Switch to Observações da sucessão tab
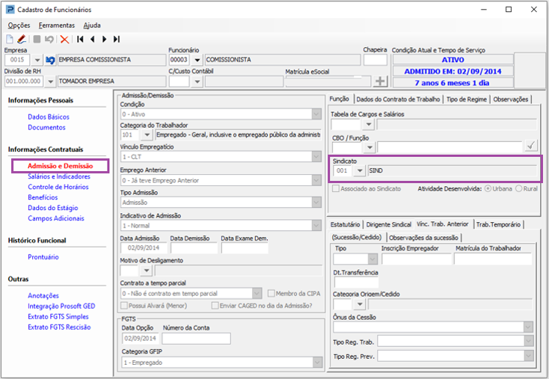 tap(423, 238)
